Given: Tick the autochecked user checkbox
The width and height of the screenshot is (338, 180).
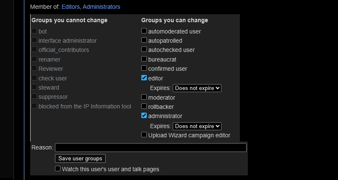Looking at the screenshot, I should [x=144, y=50].
